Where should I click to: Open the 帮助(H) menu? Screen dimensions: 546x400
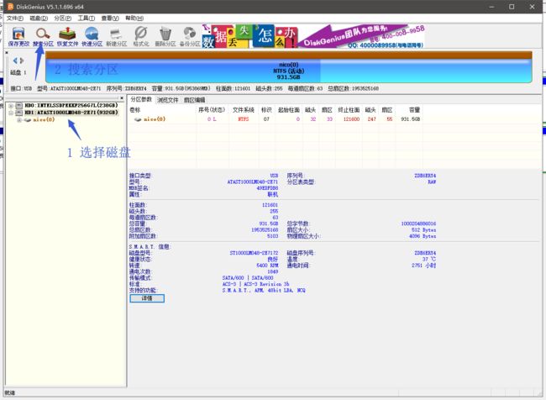pos(134,18)
